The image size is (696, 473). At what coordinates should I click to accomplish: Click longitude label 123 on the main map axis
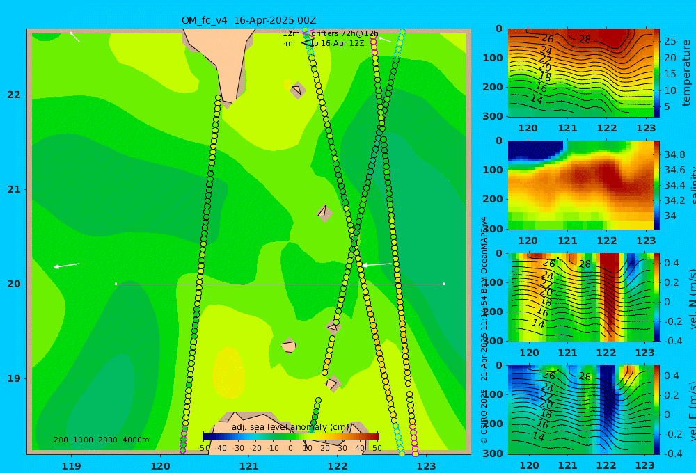click(426, 466)
